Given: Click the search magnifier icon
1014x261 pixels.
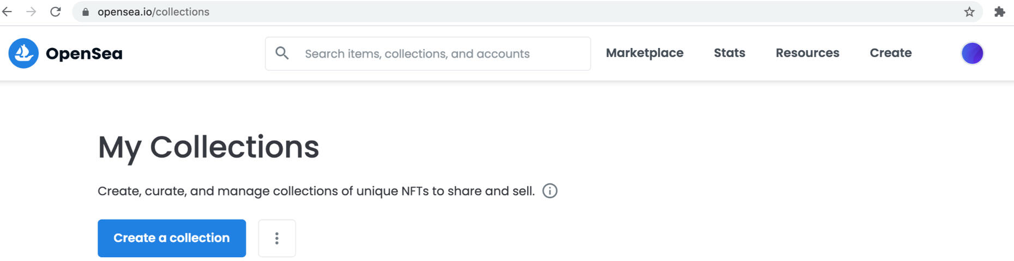Looking at the screenshot, I should point(282,53).
